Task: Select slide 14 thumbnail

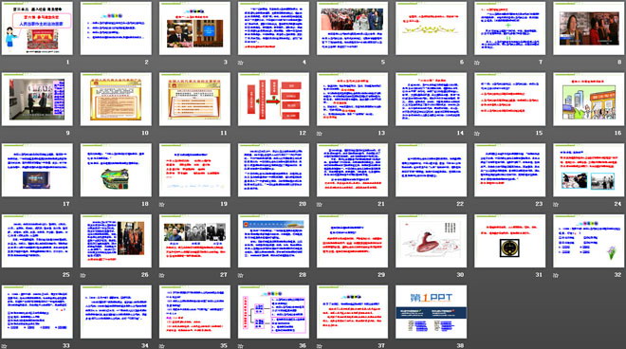Action: point(432,99)
